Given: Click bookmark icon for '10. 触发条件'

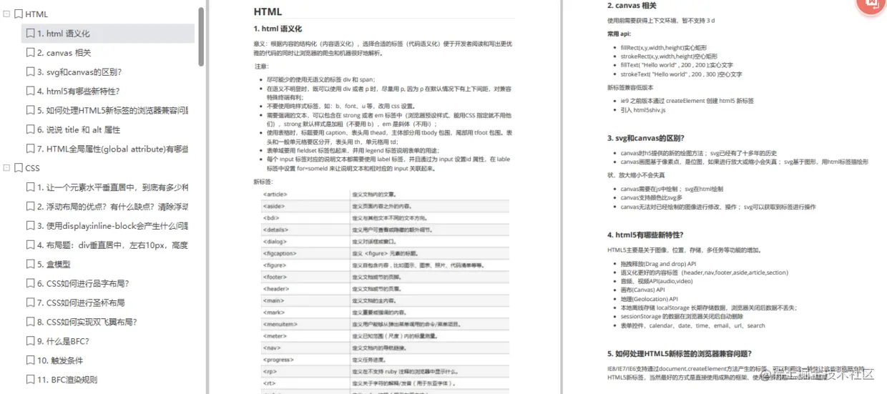Looking at the screenshot, I should pos(30,360).
